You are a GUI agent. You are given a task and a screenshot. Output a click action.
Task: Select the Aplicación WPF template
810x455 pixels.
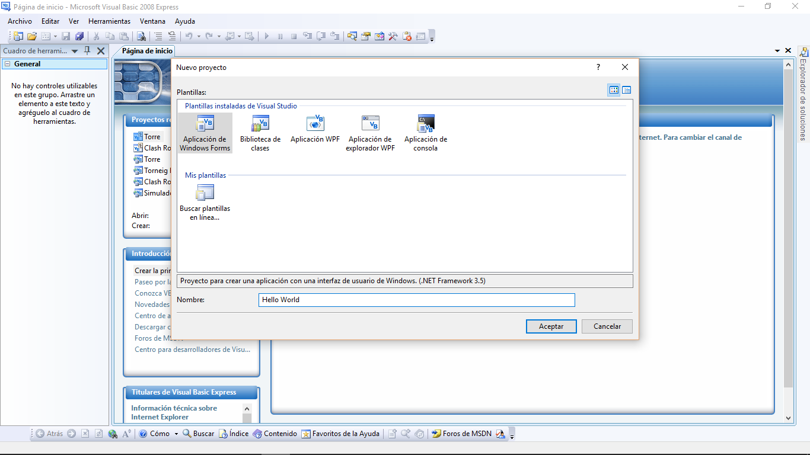pyautogui.click(x=315, y=129)
